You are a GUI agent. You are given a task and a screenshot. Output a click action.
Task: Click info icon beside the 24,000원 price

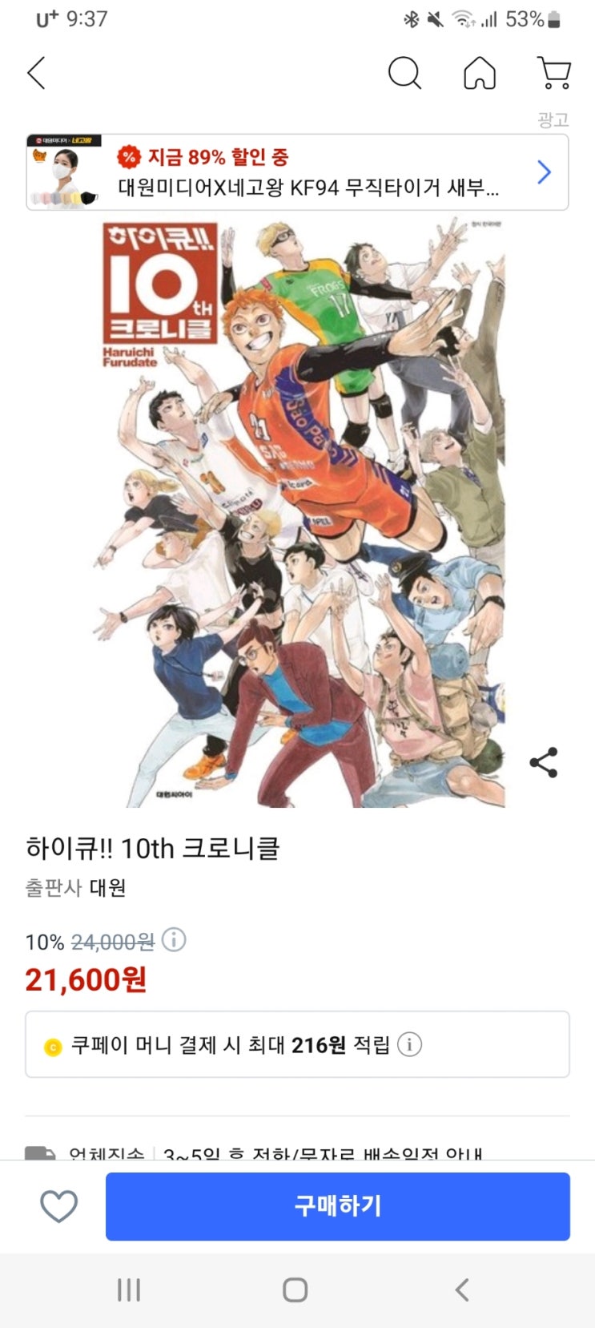[x=174, y=939]
